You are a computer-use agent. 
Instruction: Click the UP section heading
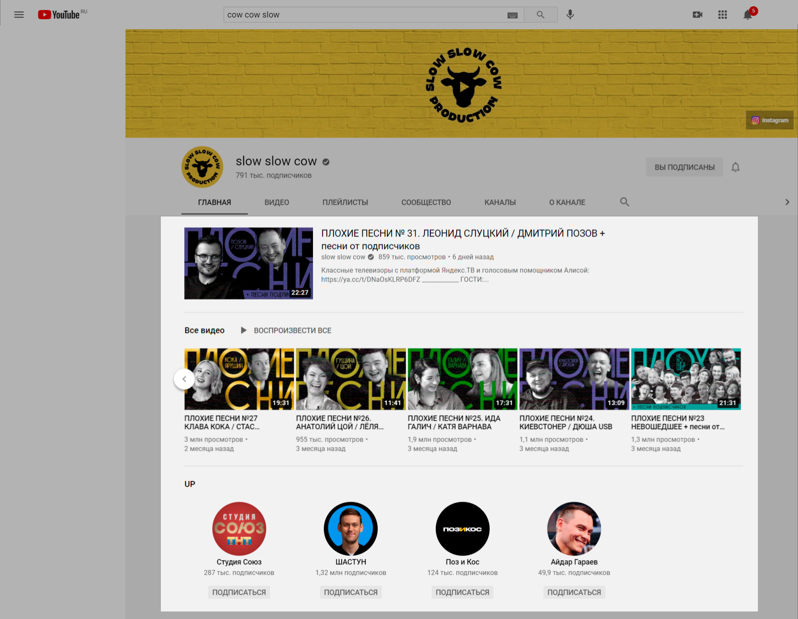(x=190, y=484)
